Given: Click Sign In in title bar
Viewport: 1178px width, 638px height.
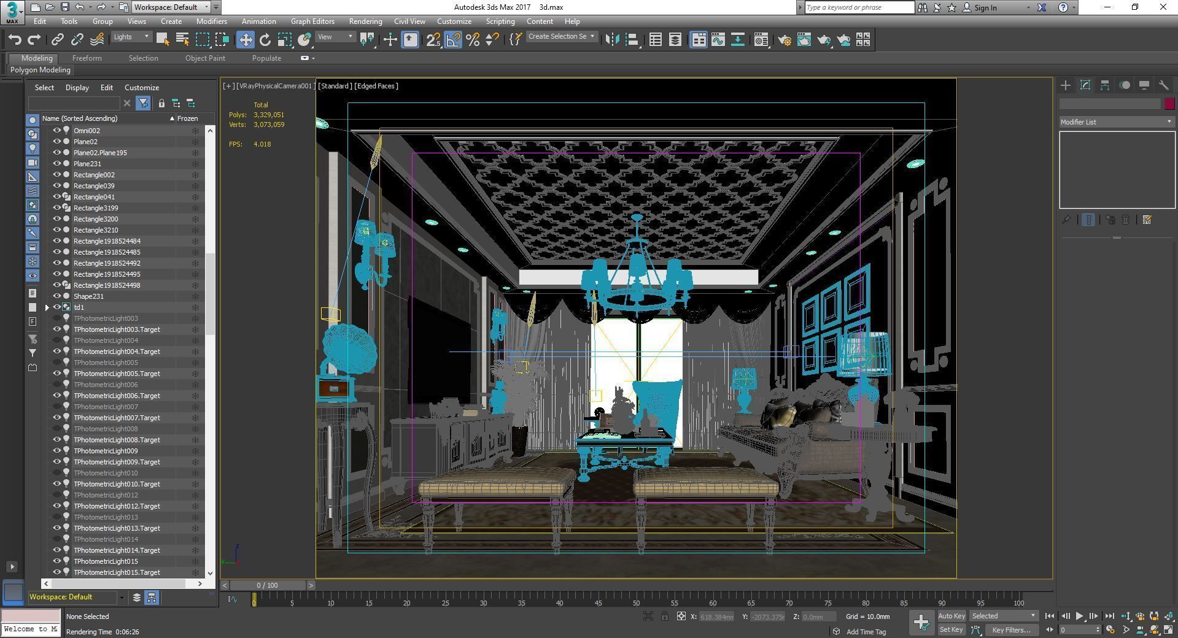Looking at the screenshot, I should pyautogui.click(x=985, y=7).
